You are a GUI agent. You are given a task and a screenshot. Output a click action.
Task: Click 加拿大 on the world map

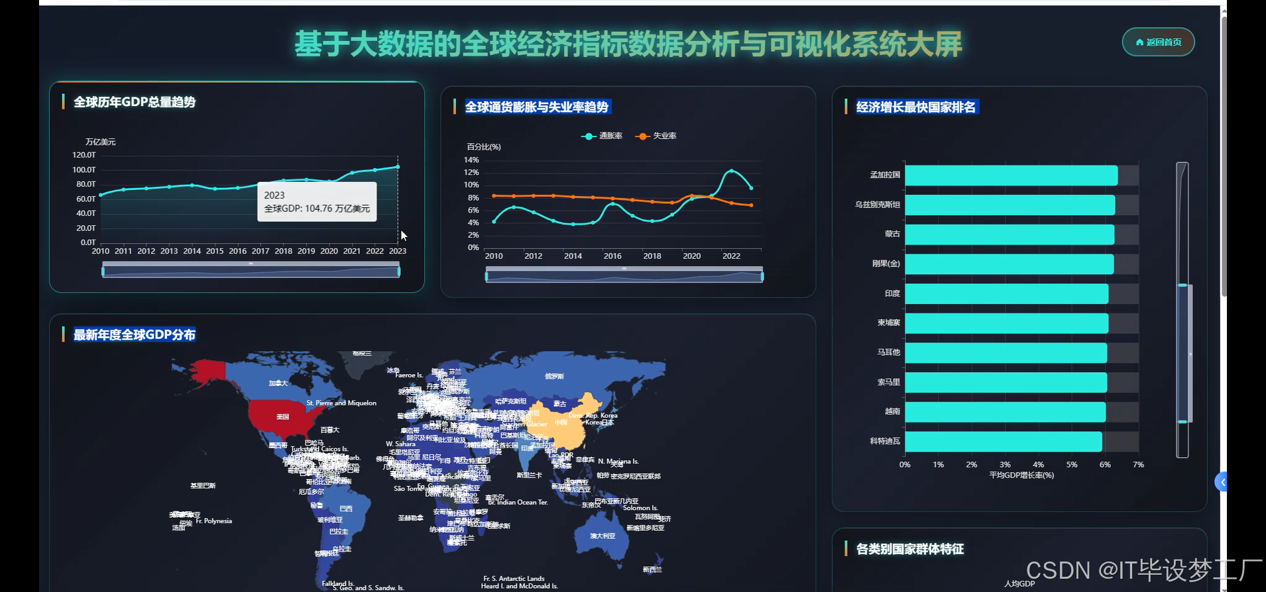tap(278, 383)
